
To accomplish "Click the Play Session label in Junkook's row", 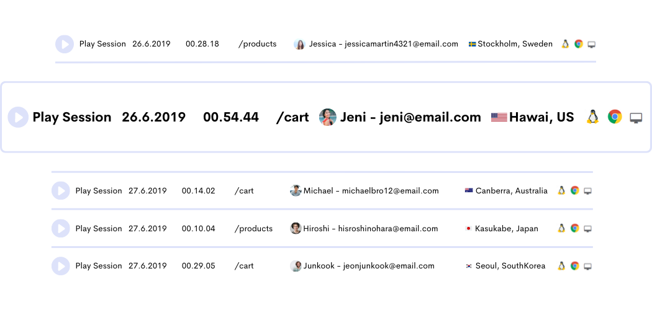I will [x=99, y=266].
